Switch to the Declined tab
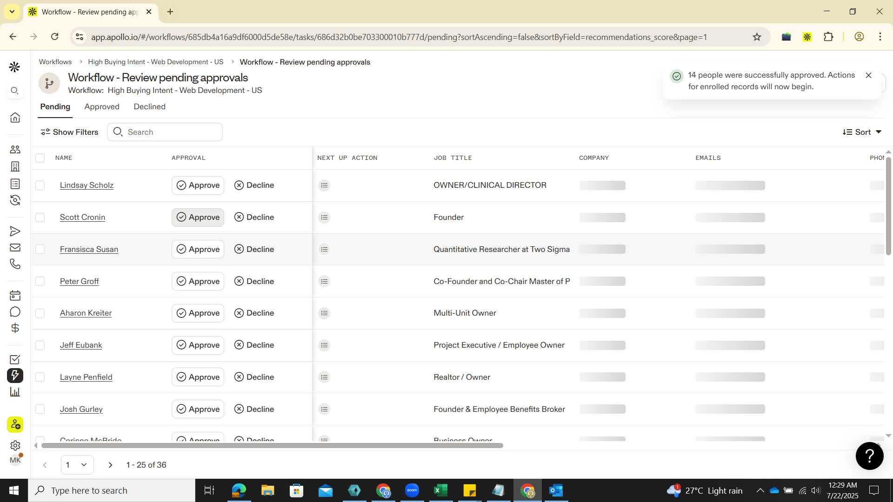 (x=149, y=106)
